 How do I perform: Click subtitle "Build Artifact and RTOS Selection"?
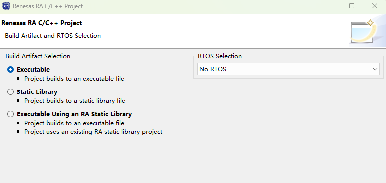coord(53,36)
